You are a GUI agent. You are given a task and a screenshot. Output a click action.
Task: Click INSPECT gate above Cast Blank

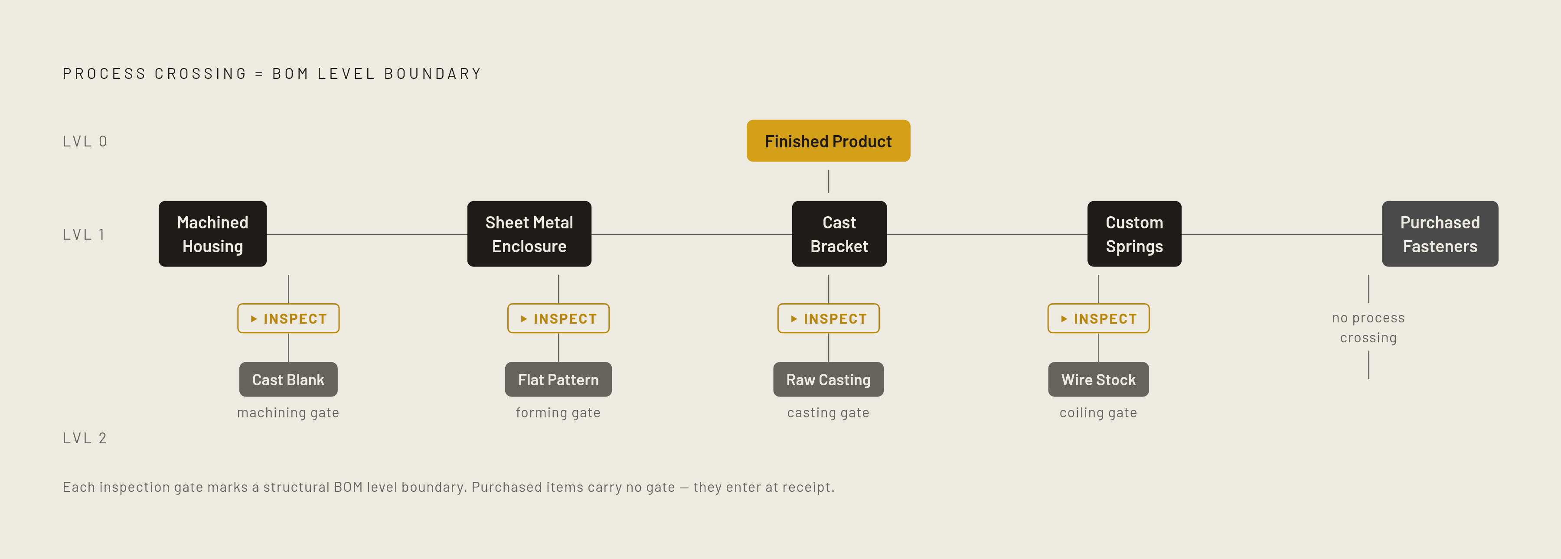tap(288, 318)
